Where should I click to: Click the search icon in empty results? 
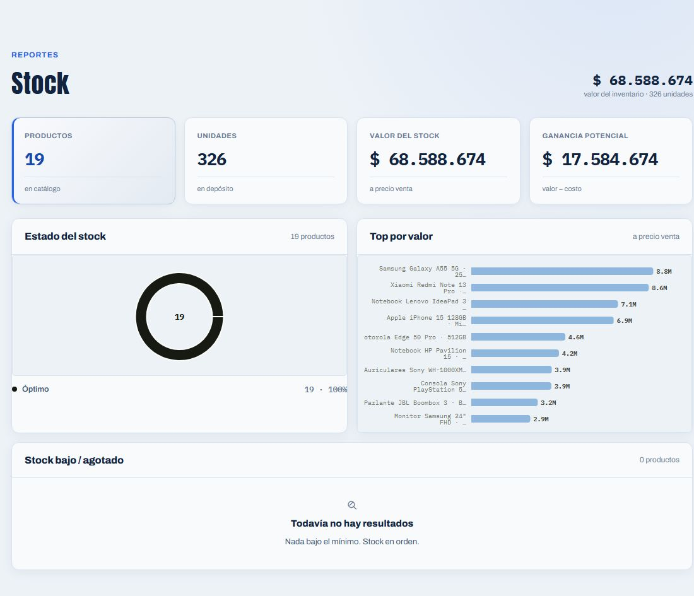(352, 505)
